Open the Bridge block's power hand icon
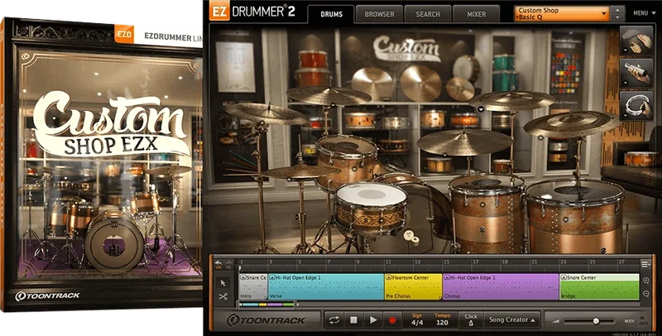This screenshot has width=662, height=336. 564,278
